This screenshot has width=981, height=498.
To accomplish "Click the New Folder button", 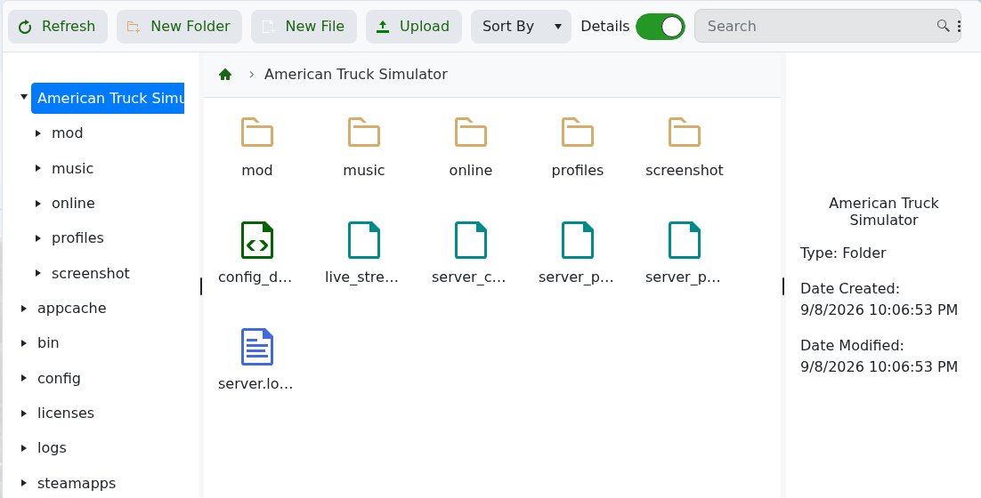I will point(179,27).
